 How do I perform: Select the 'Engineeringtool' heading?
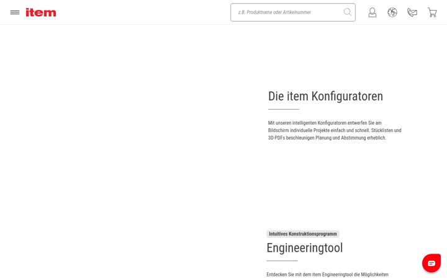tap(304, 247)
